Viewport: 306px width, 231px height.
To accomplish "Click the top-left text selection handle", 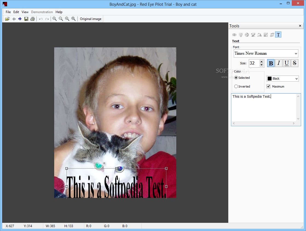I will [x=67, y=168].
